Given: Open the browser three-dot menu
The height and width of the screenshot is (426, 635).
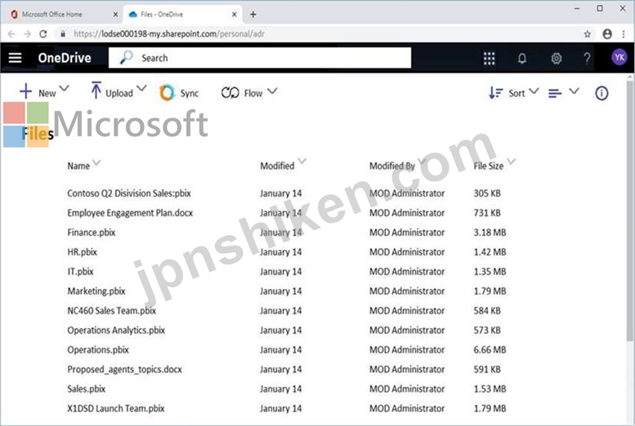Looking at the screenshot, I should click(624, 34).
